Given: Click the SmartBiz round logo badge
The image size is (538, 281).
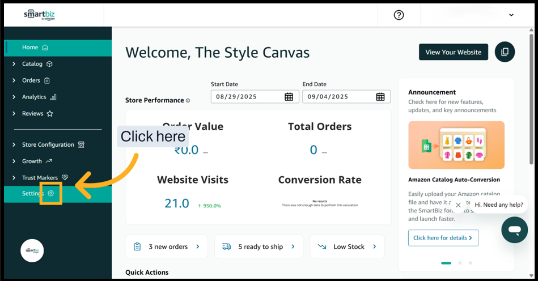Looking at the screenshot, I should 32,250.
